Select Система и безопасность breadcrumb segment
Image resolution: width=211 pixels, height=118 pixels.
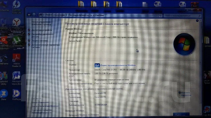tap(80, 15)
